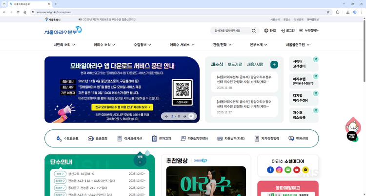Click the search magnifier icon
The height and width of the screenshot is (196, 366).
coord(254,31)
